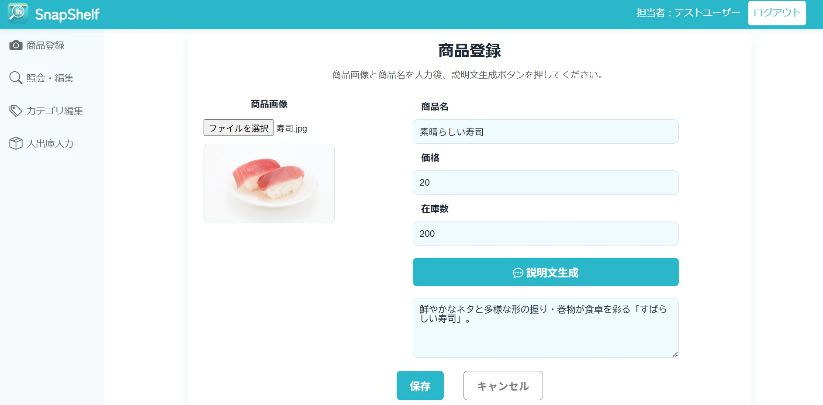The image size is (823, 405).
Task: Click the ログアウト button
Action: pyautogui.click(x=777, y=13)
